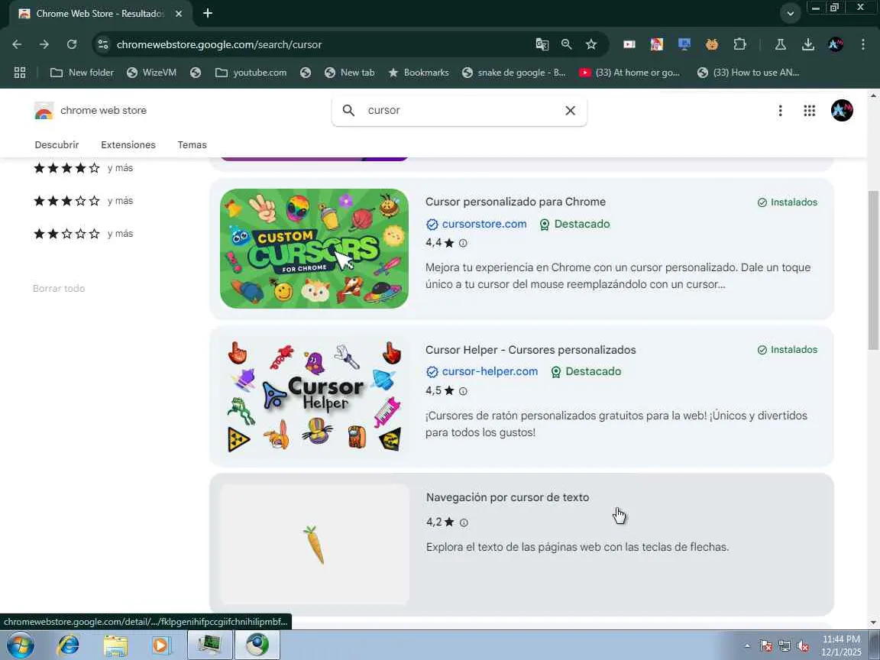
Task: Visit the cursor-helper.com publisher link
Action: point(490,371)
